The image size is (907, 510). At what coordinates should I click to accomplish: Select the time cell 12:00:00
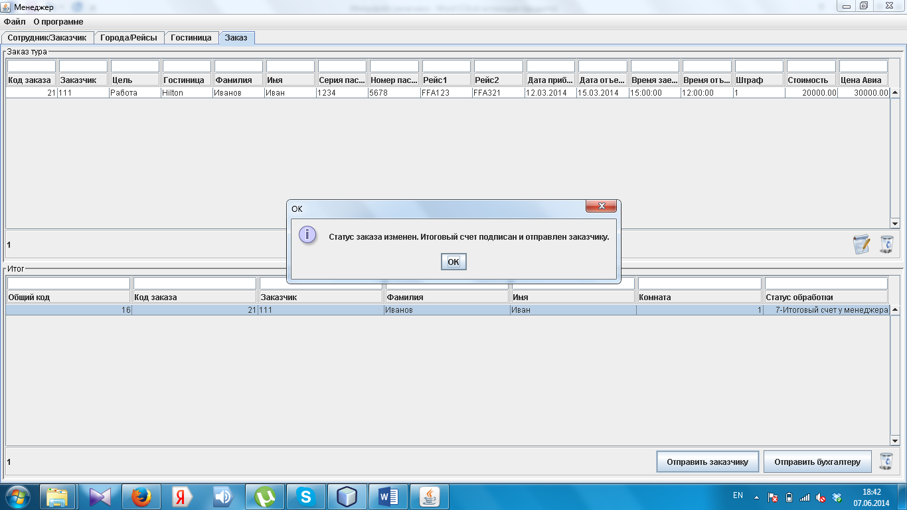[706, 93]
